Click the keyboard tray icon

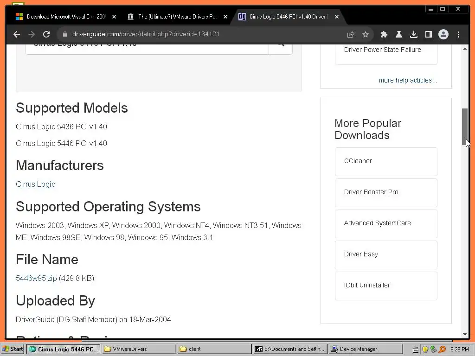[416, 350]
